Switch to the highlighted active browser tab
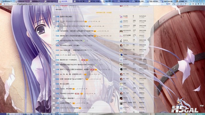The width and height of the screenshot is (205, 115). [x=65, y=1]
